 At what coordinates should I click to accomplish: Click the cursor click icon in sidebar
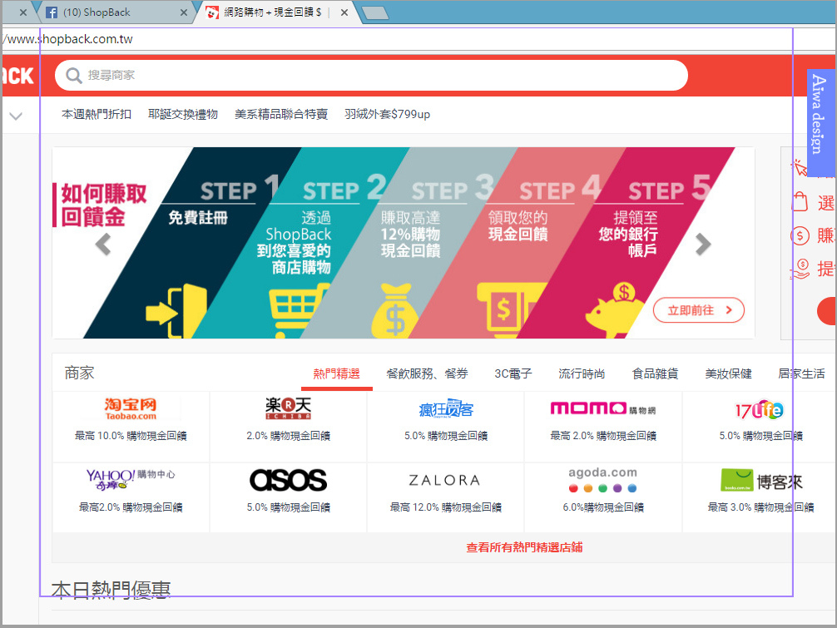pos(799,168)
